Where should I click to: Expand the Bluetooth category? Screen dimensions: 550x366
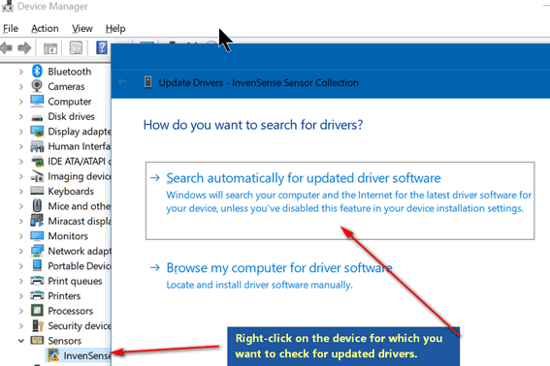tap(21, 72)
